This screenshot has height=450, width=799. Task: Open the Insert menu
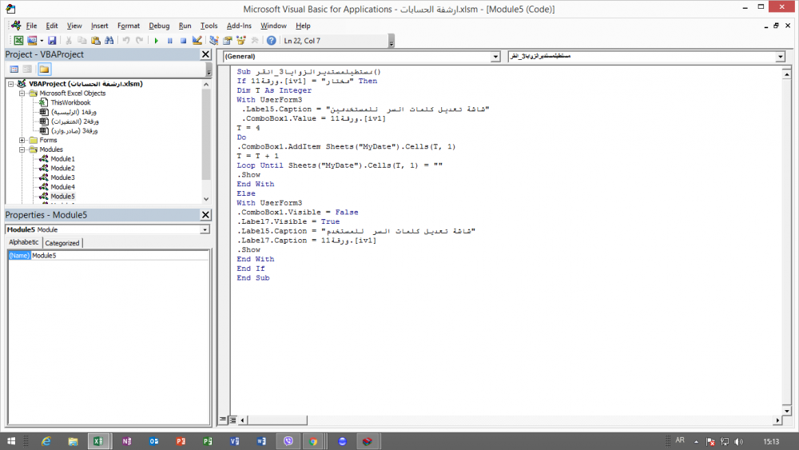click(99, 26)
